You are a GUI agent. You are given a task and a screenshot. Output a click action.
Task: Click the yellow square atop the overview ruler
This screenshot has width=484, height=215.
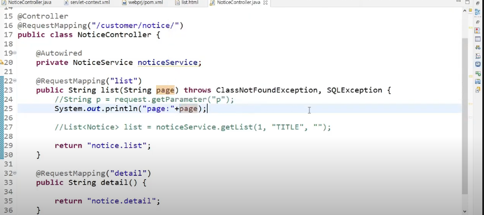tap(471, 10)
